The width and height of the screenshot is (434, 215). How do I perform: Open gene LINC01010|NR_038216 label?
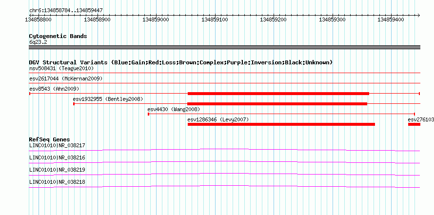[x=57, y=157]
